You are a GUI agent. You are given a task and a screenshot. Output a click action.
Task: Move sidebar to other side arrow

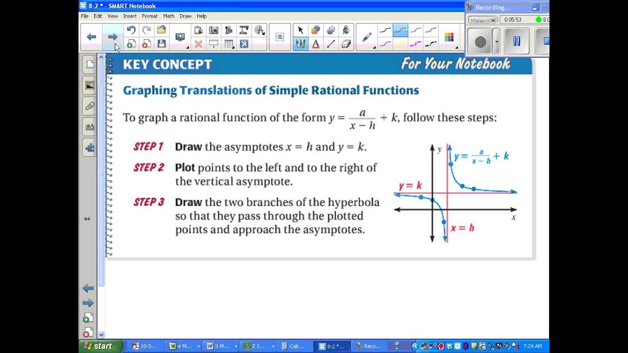click(x=87, y=219)
